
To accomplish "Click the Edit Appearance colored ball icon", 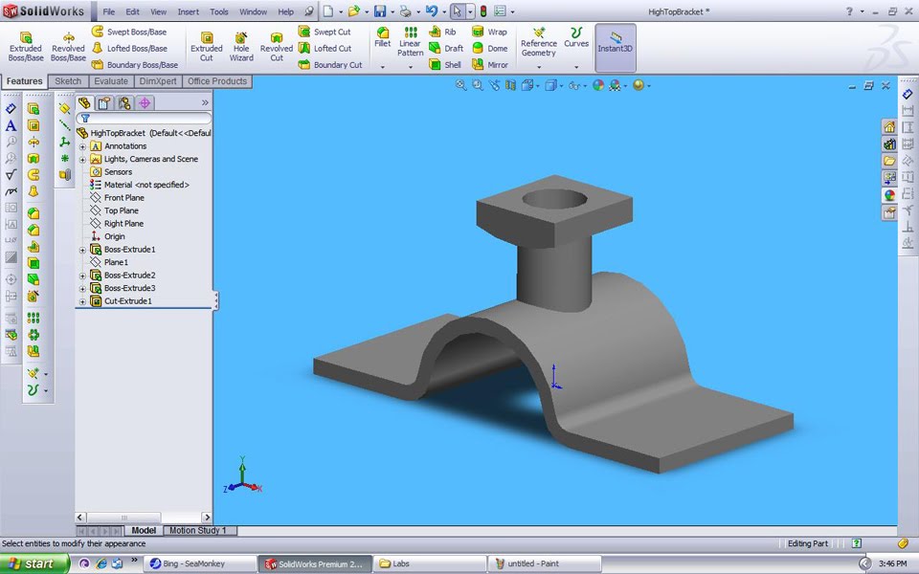I will click(x=598, y=85).
